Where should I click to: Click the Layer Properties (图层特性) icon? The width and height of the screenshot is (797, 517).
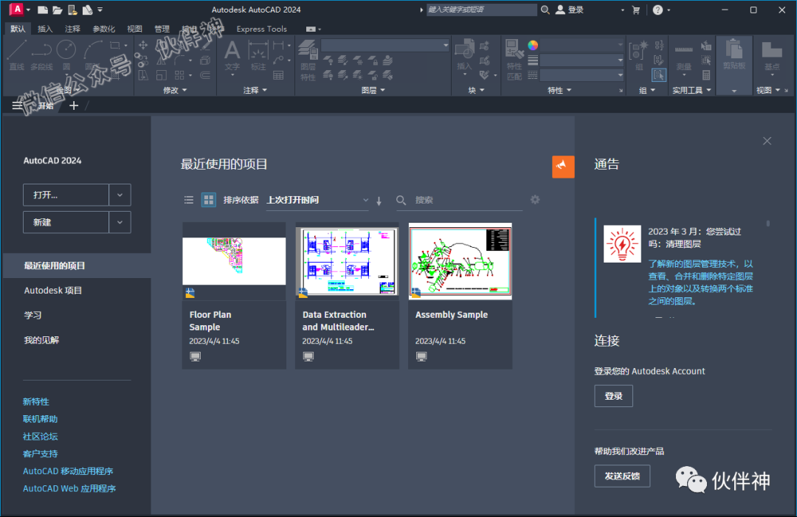308,60
